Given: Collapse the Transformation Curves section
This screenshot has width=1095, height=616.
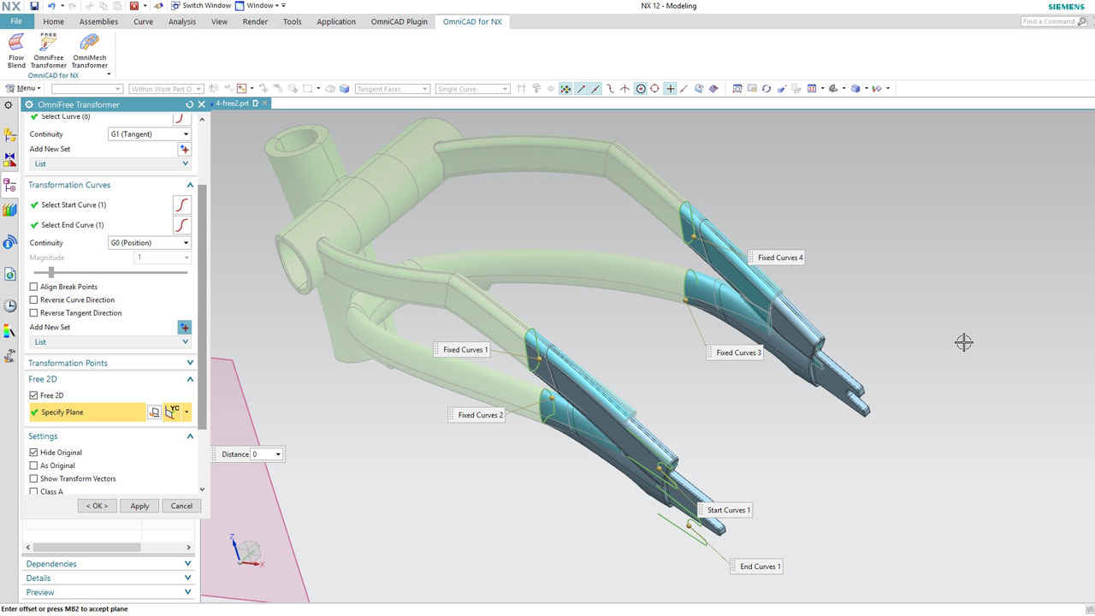Looking at the screenshot, I should 190,185.
